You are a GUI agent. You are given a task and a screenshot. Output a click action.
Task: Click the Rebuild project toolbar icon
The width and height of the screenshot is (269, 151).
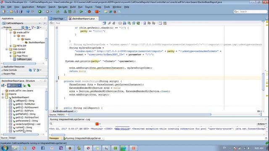click(x=70, y=12)
